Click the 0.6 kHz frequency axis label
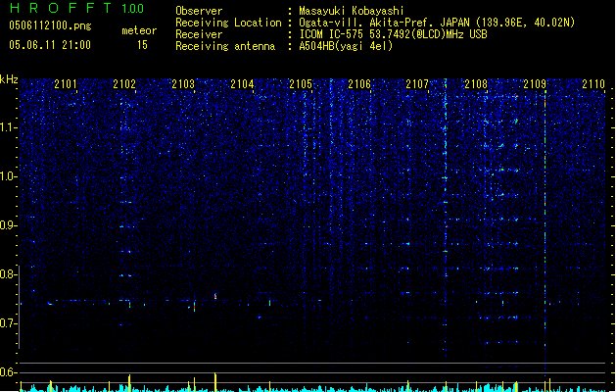The width and height of the screenshot is (616, 392). (x=8, y=372)
